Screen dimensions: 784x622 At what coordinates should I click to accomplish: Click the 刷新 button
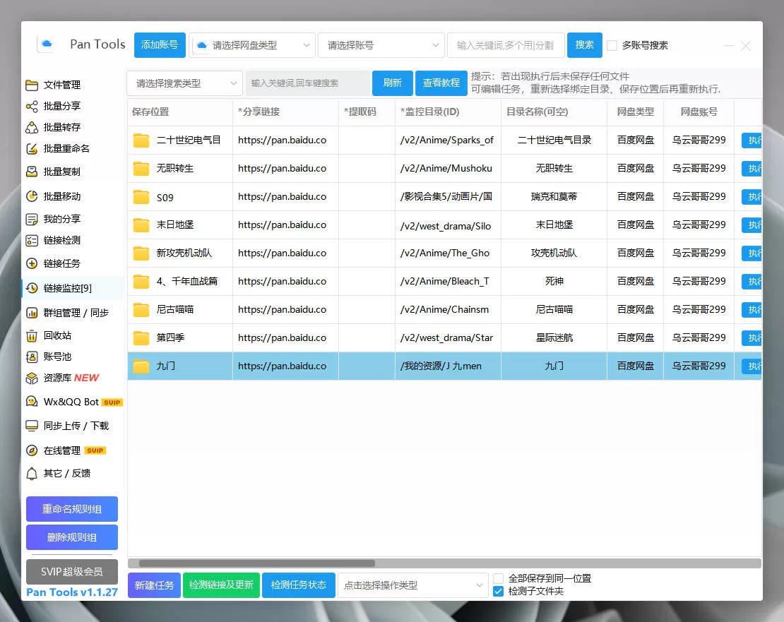pos(393,83)
